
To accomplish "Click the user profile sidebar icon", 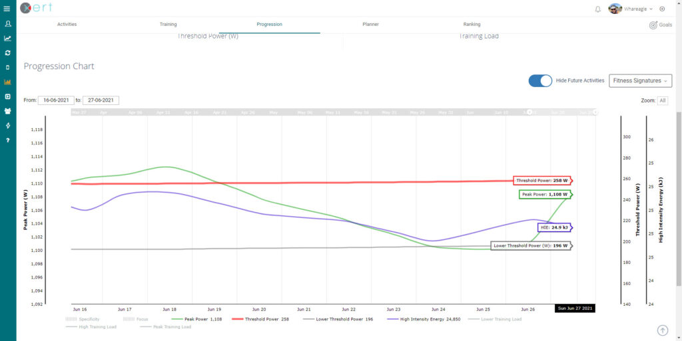I will 7,24.
